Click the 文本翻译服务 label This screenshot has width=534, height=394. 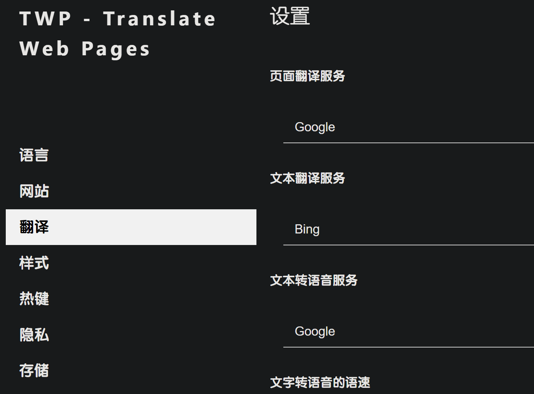pyautogui.click(x=307, y=178)
